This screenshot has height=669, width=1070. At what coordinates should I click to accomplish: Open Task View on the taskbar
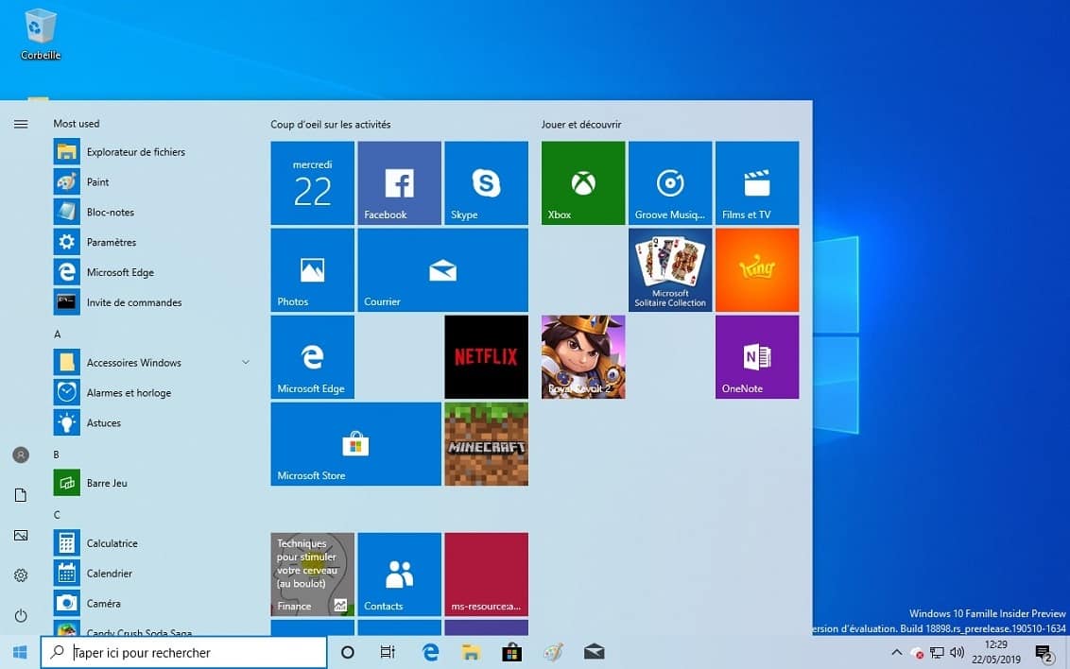coord(388,653)
